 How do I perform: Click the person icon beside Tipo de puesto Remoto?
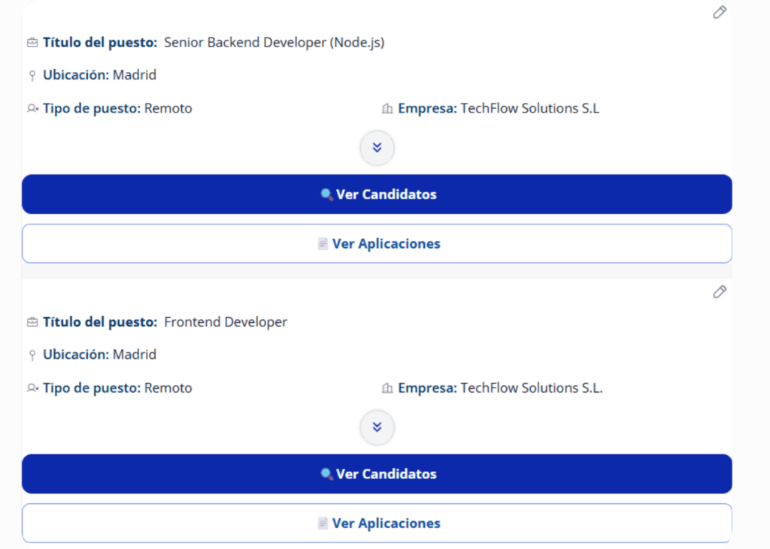click(x=31, y=108)
